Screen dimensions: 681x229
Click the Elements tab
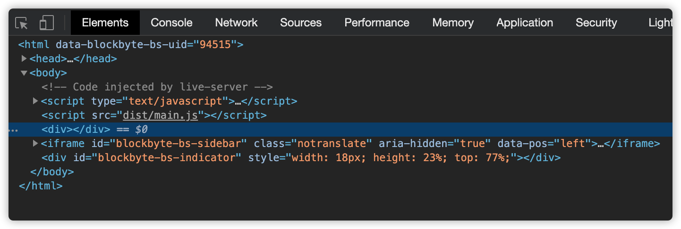coord(105,23)
